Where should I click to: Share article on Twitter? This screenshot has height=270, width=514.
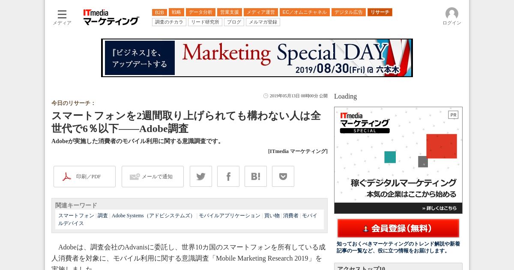click(201, 177)
